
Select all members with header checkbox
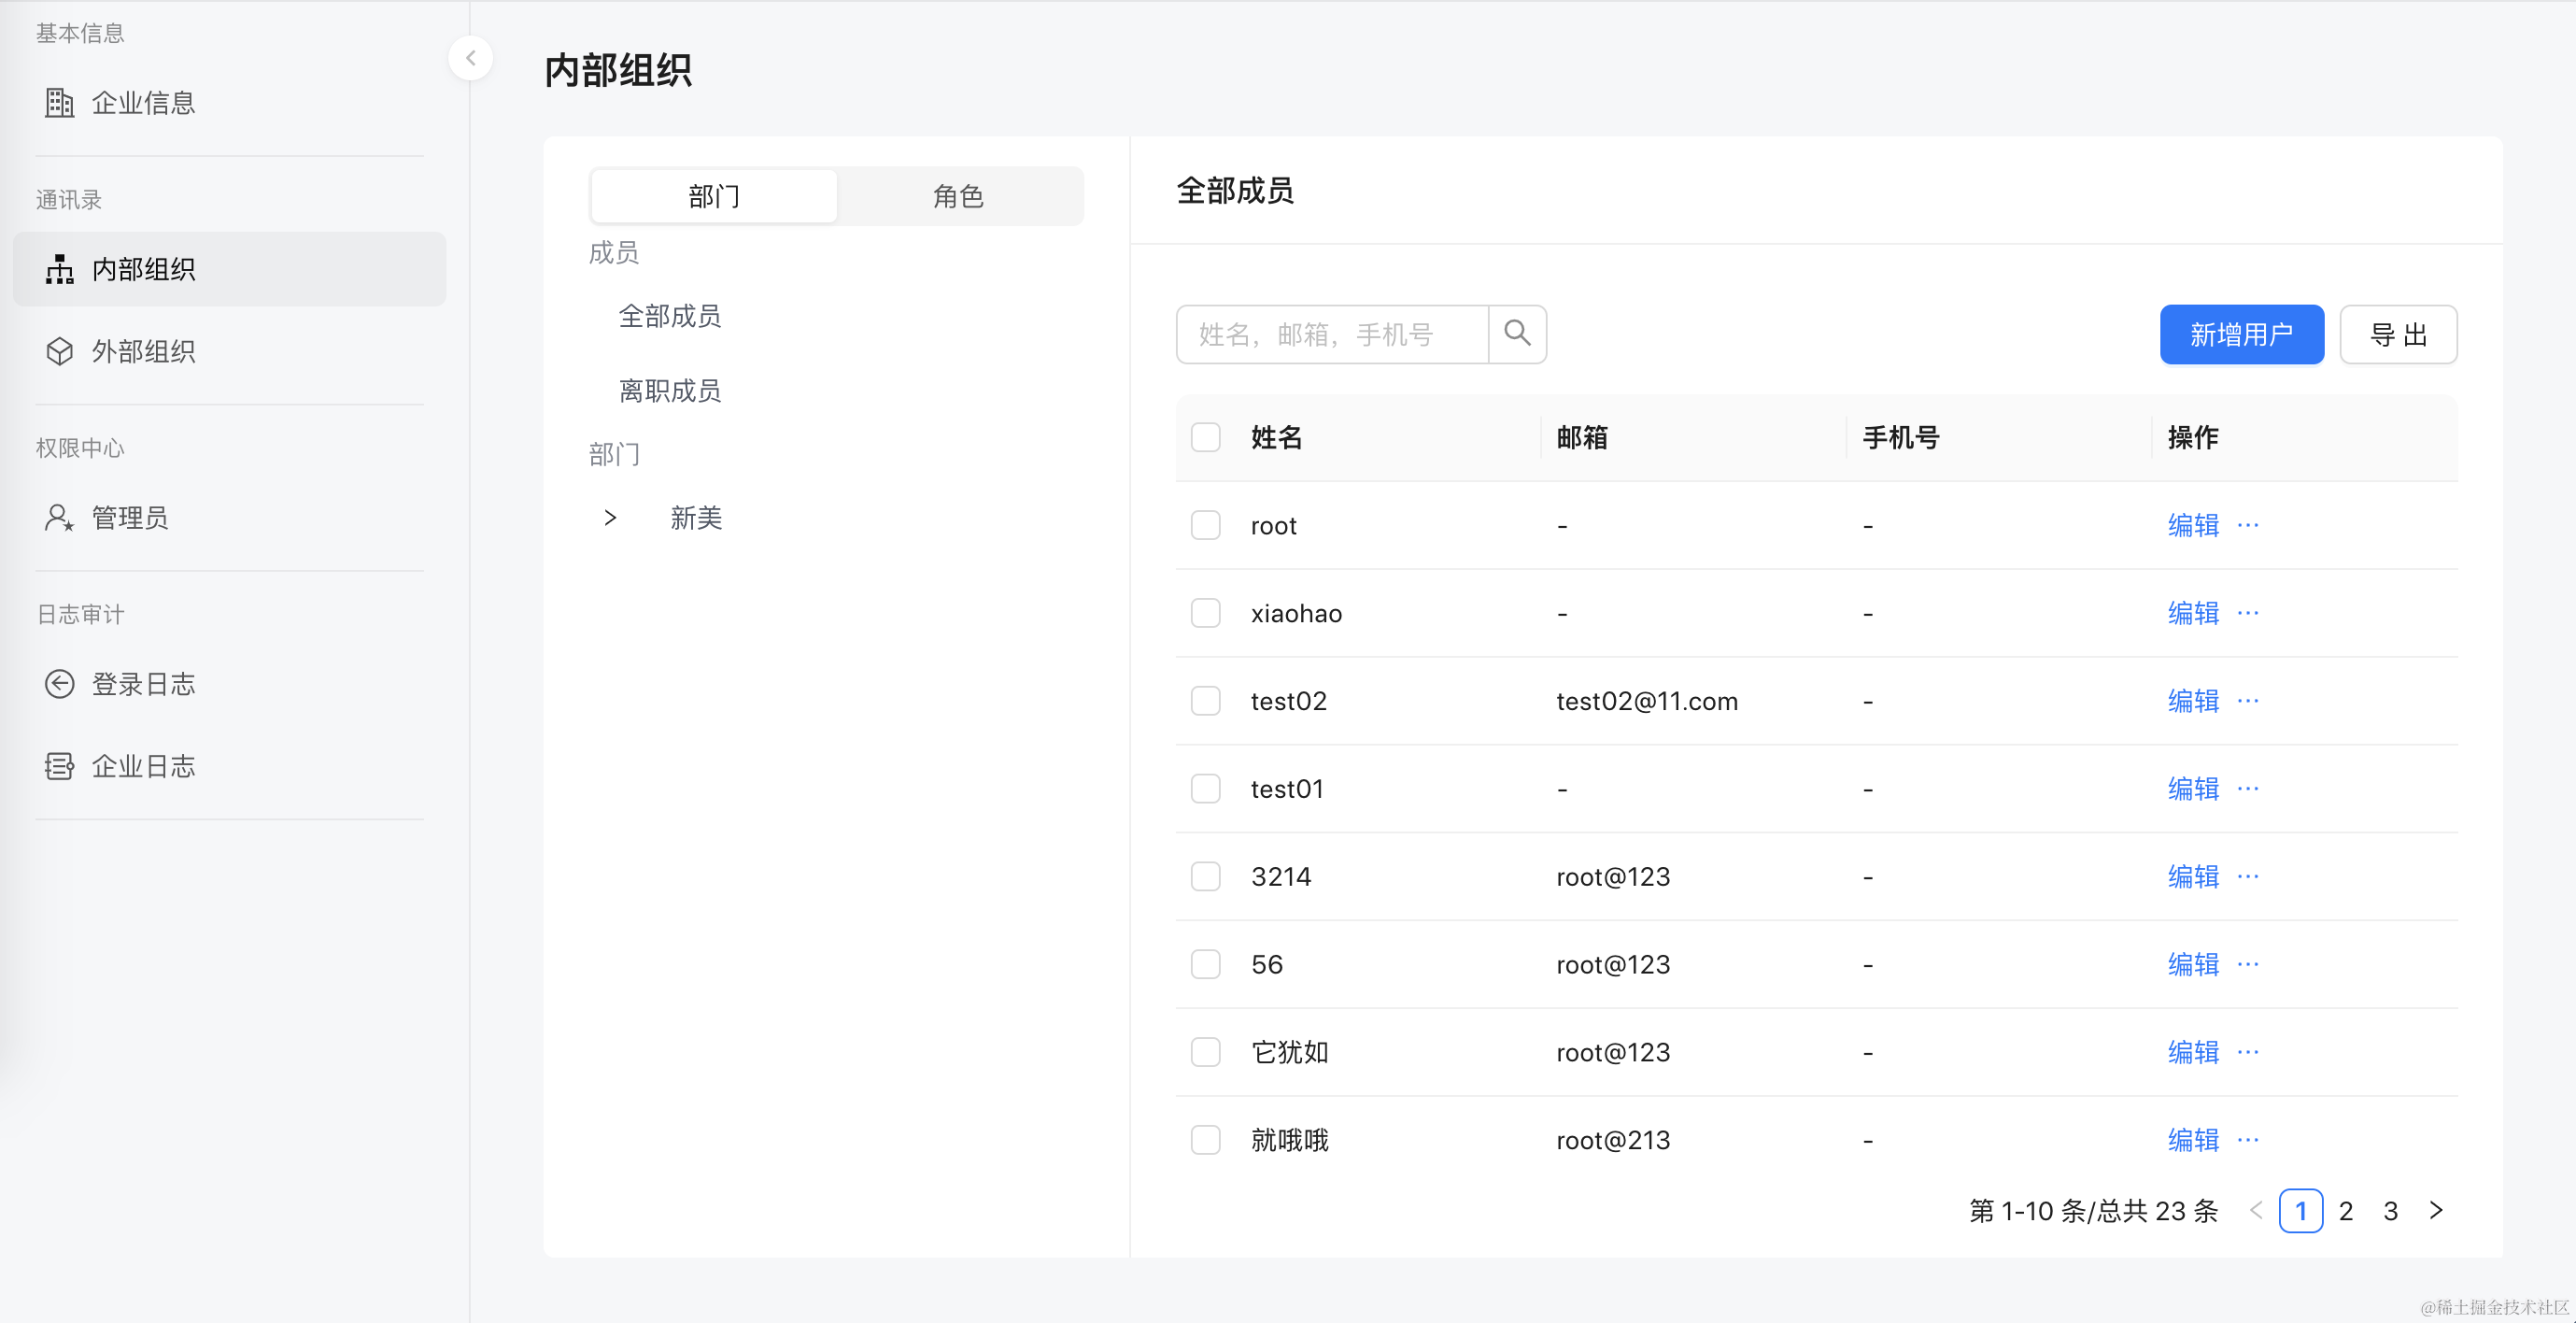(x=1205, y=437)
